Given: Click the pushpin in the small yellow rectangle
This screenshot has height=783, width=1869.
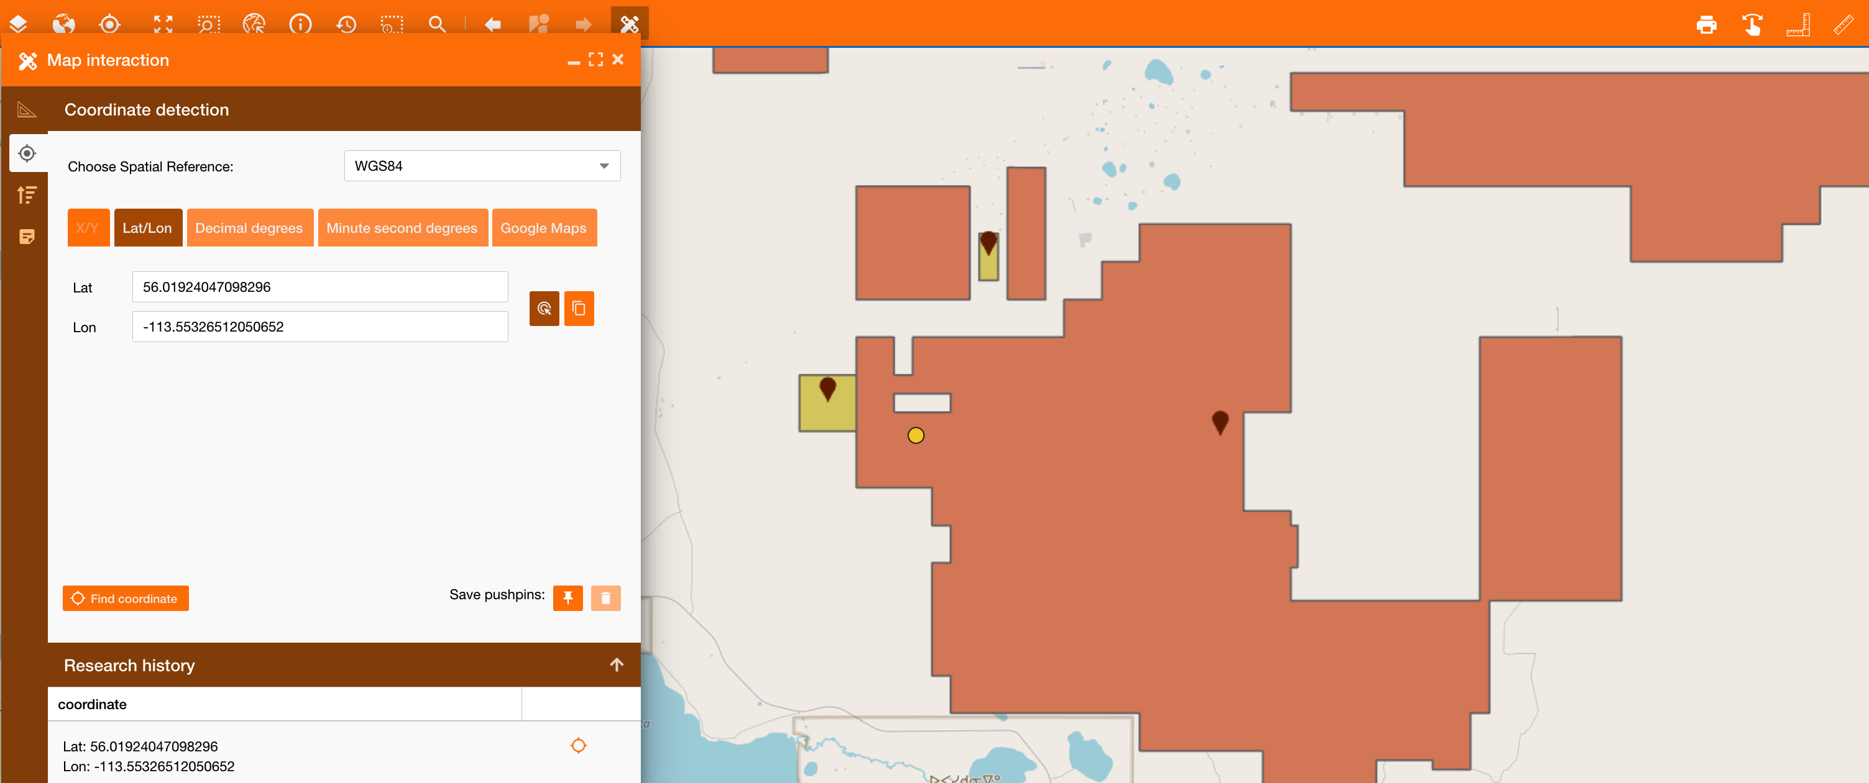Looking at the screenshot, I should pos(988,243).
